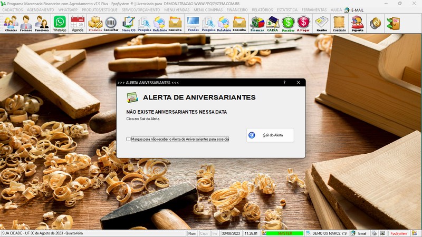Click the Sair do Alerta button
This screenshot has height=237, width=422.
270,135
